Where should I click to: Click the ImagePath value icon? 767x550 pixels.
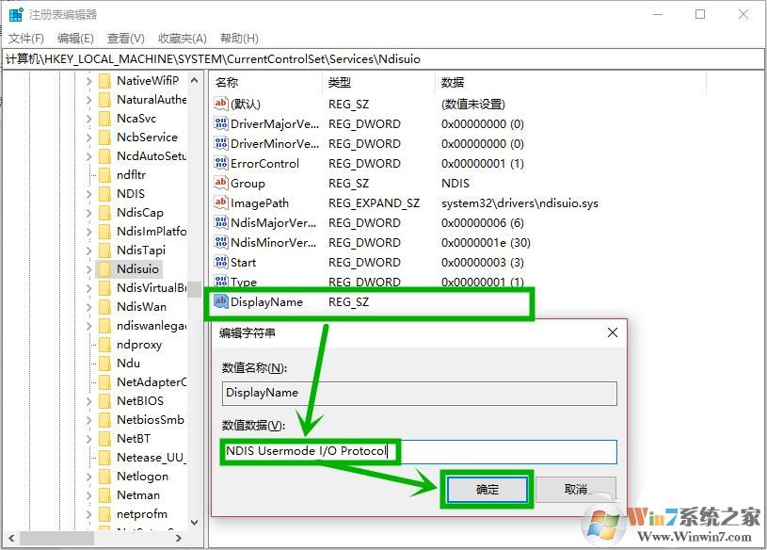(x=221, y=203)
